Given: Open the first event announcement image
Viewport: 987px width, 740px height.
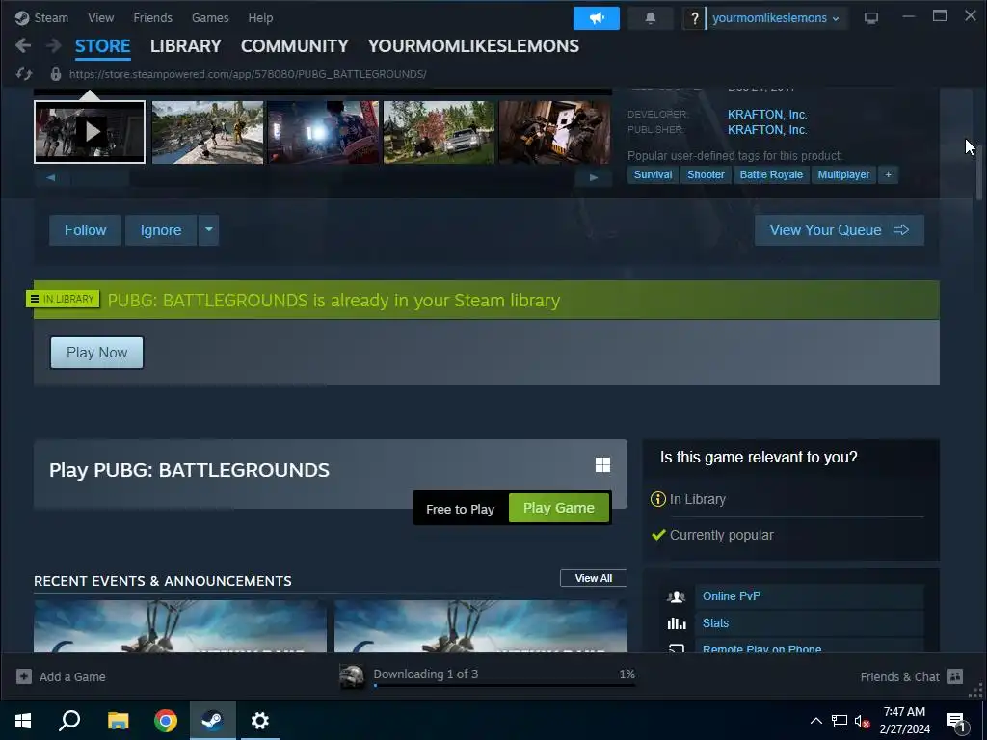Looking at the screenshot, I should (180, 626).
